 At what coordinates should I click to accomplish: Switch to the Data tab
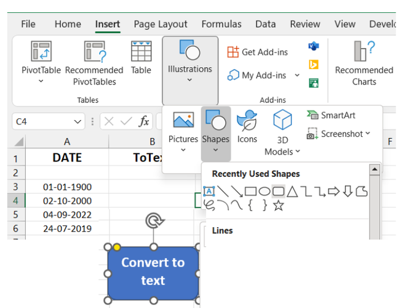pos(265,24)
